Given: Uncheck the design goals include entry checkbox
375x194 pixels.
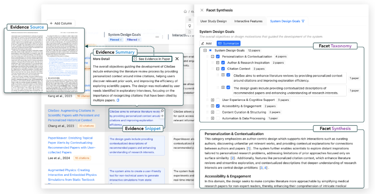Looking at the screenshot, I should 228,87.
